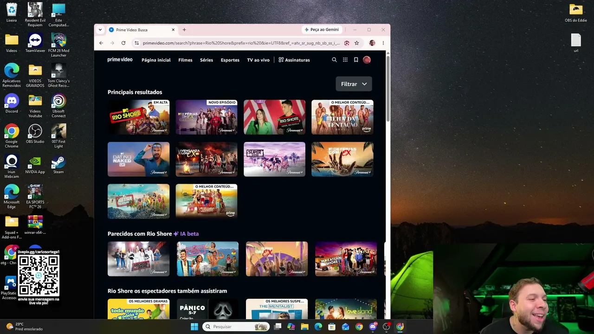594x334 pixels.
Task: Open the Ilha da Tentação thumbnail
Action: pos(342,117)
